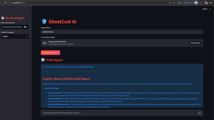
Task: Click the Product Name field containing Leather Shoes
Action: [122, 32]
